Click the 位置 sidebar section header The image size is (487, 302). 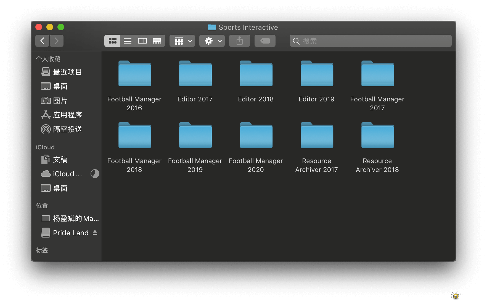click(42, 206)
